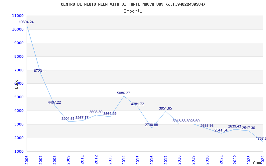Click the 2022 year label
The width and height of the screenshot is (266, 166).
235,159
